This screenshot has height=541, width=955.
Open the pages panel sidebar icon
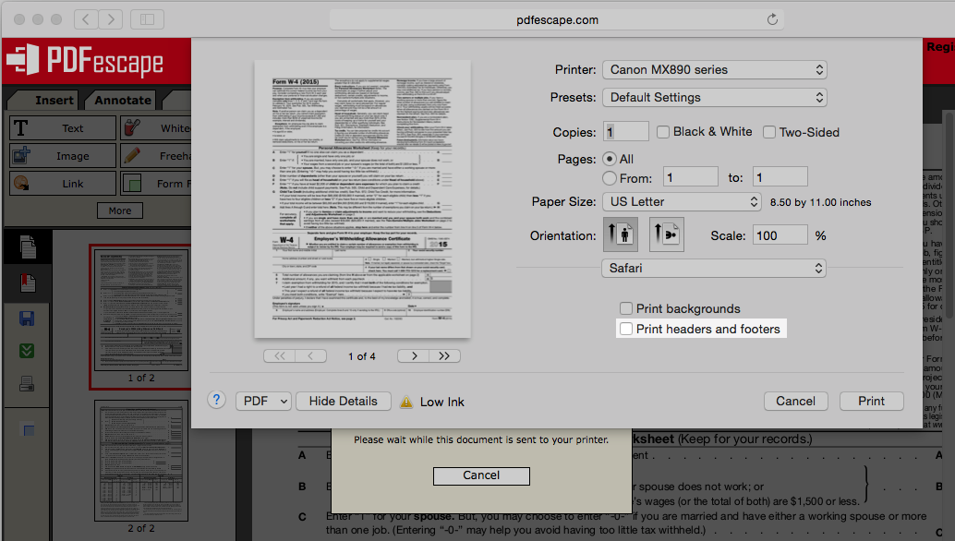28,246
